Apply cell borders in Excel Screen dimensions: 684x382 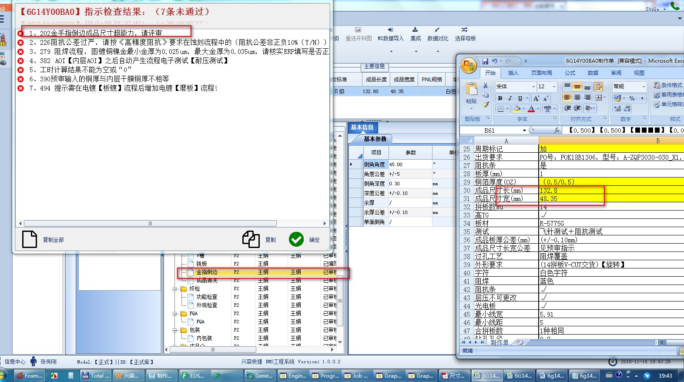501,109
